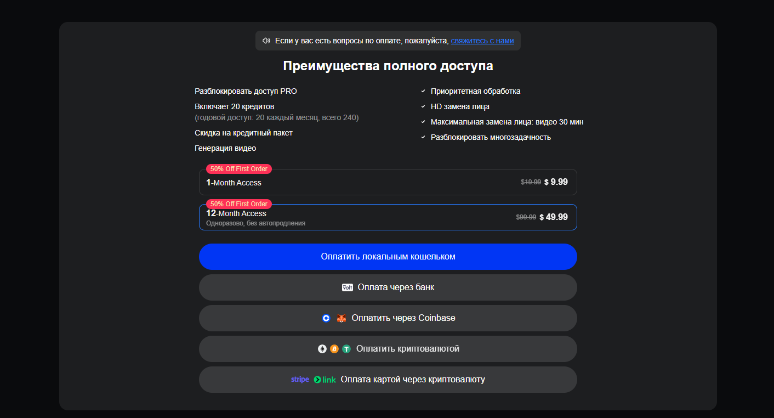The width and height of the screenshot is (774, 418).
Task: Choose 'Оплатить через Coinbase' option
Action: coord(388,318)
